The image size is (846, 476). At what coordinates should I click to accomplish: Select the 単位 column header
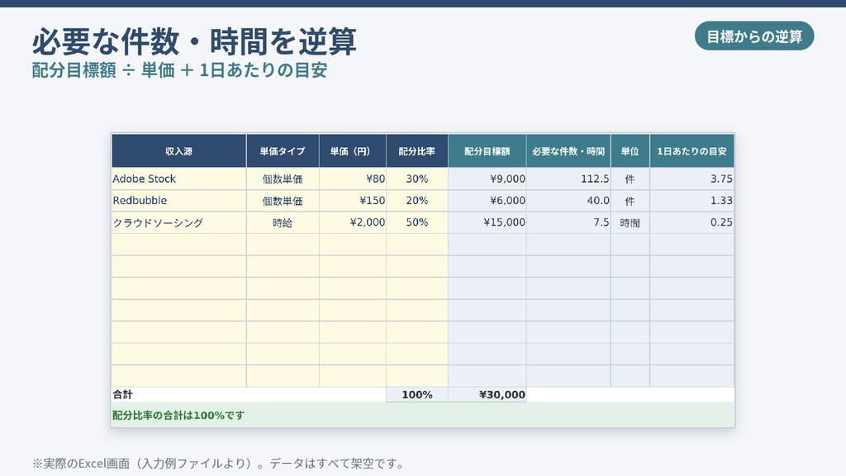(x=630, y=151)
